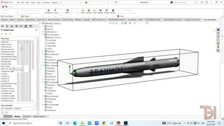The image size is (224, 126).
Task: Click the Zoom to Fit view icon
Action: pos(110,23)
